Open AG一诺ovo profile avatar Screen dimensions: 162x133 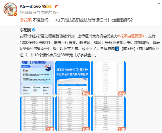[10, 9]
